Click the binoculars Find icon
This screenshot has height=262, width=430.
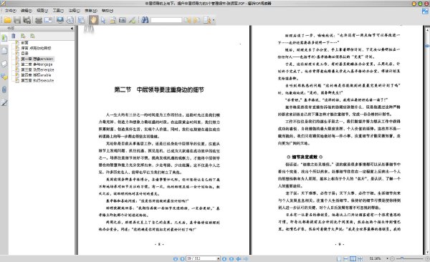point(145,20)
